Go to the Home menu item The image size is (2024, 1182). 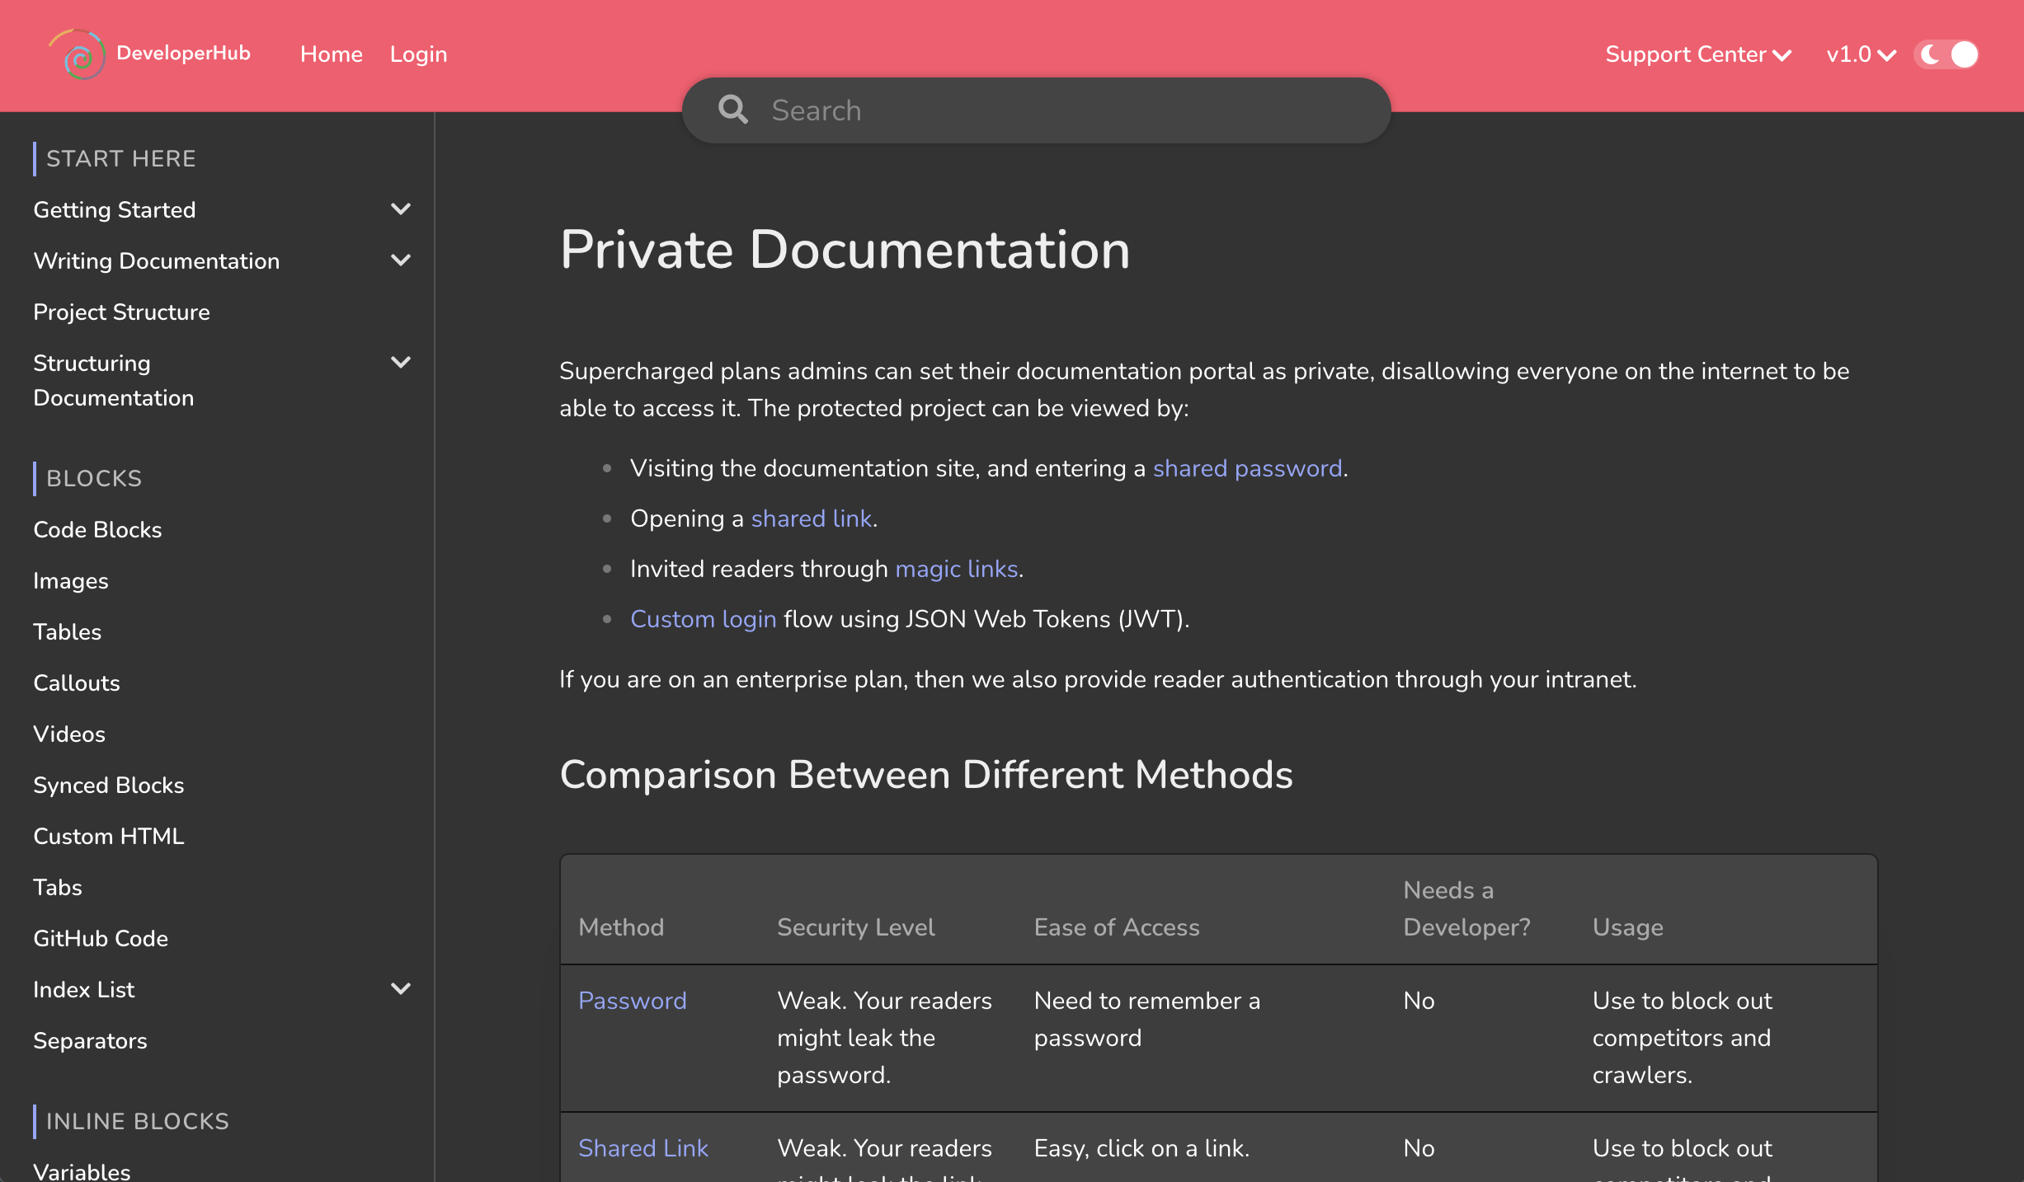pyautogui.click(x=332, y=54)
